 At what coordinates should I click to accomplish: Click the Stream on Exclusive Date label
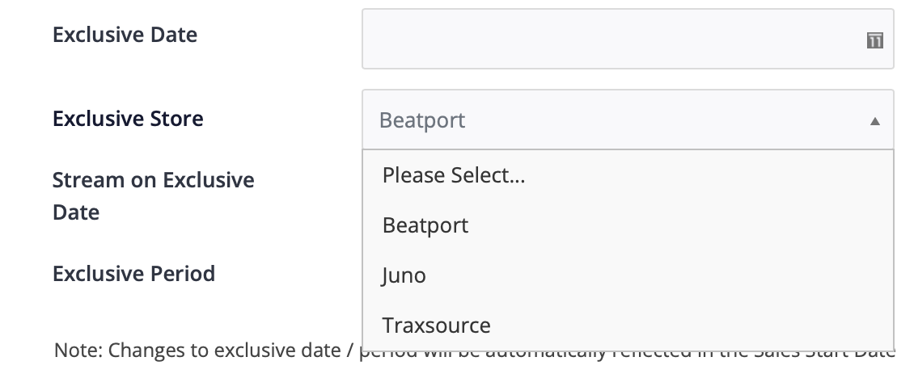[x=154, y=196]
